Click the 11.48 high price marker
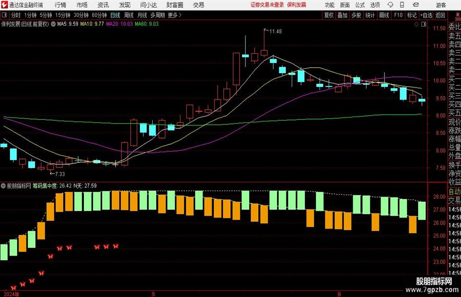461x297 pixels. coord(275,31)
